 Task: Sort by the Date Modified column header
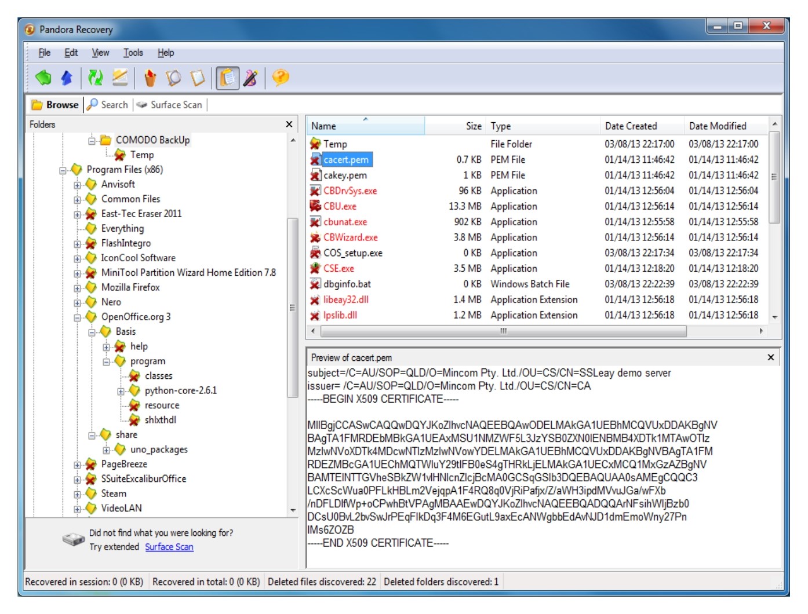click(x=726, y=126)
